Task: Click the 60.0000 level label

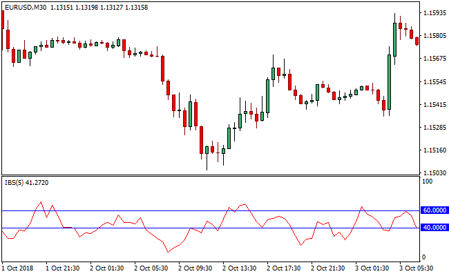Action: tap(434, 210)
